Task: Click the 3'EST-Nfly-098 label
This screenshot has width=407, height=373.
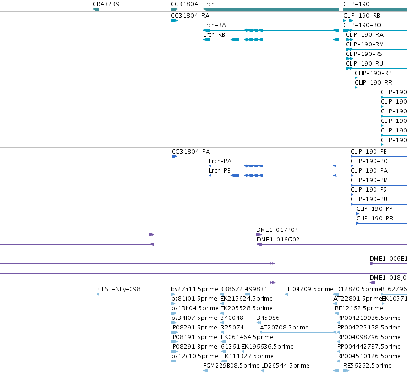Action: 118,289
